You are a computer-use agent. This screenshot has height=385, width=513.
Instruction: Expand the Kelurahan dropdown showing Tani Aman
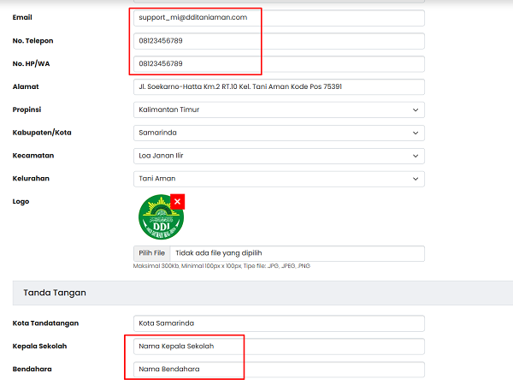click(x=279, y=179)
